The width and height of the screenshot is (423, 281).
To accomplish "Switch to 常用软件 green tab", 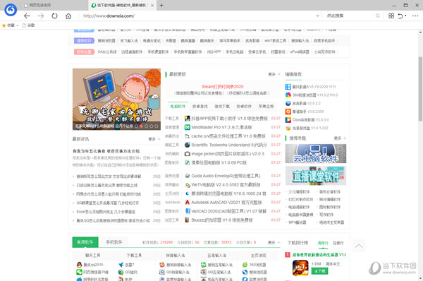I will [x=85, y=242].
